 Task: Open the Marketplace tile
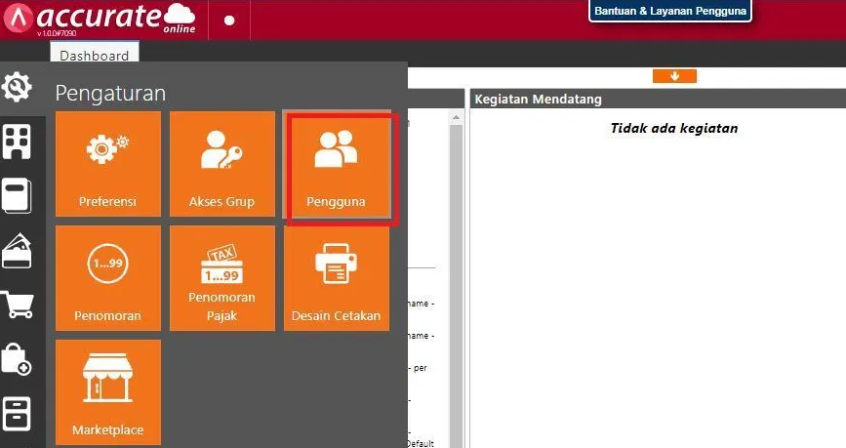pos(107,392)
